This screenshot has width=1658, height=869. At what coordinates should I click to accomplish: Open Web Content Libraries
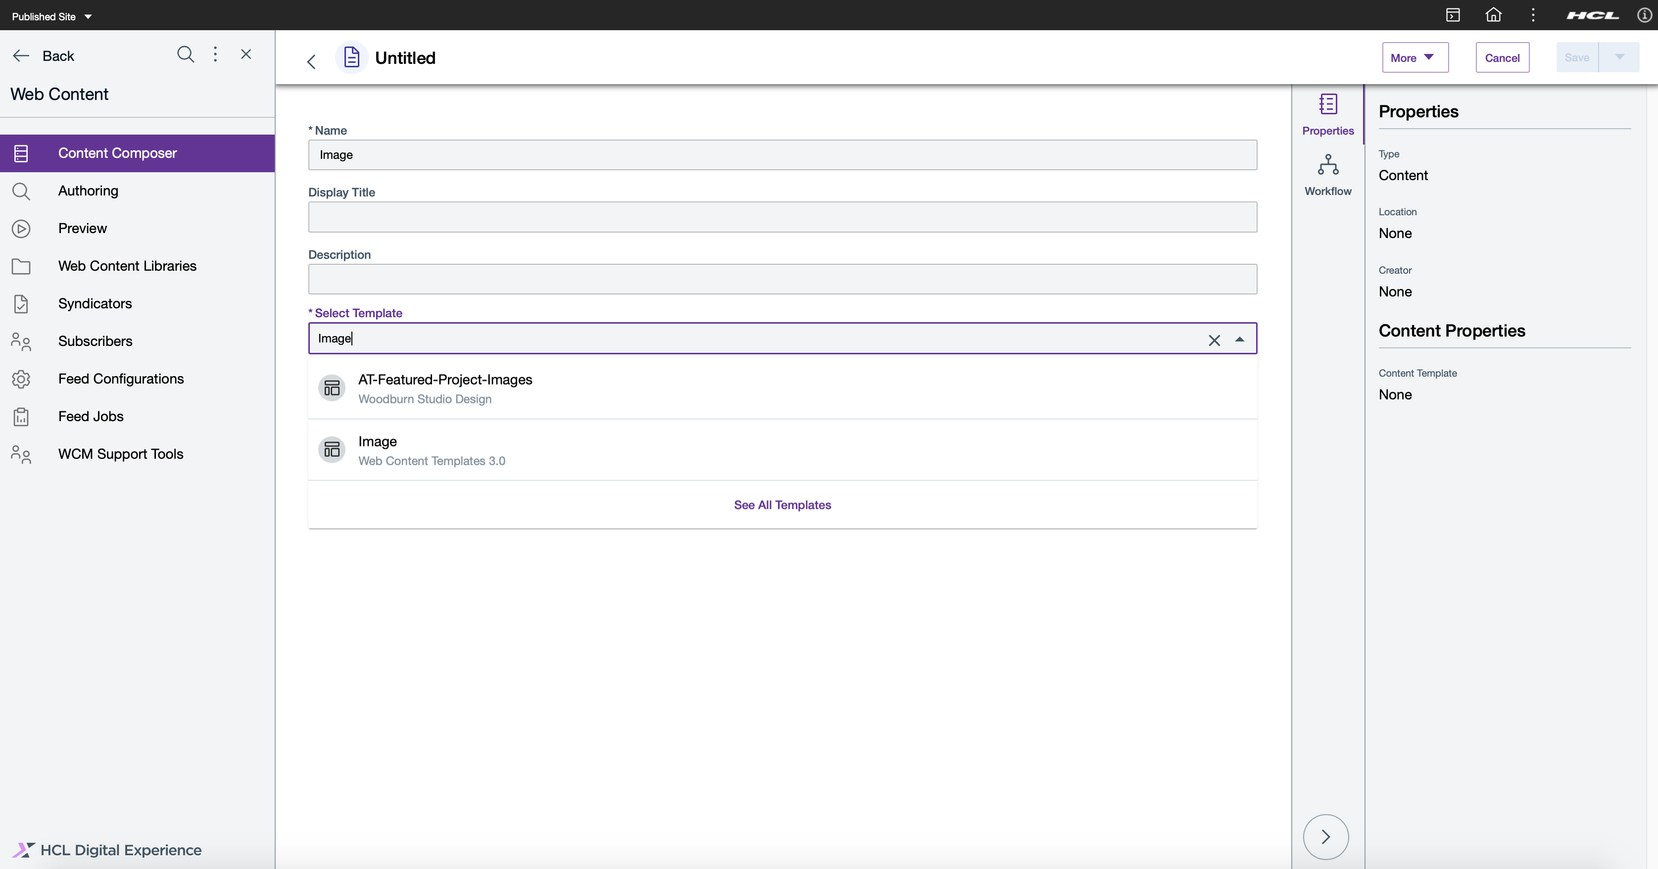pyautogui.click(x=137, y=266)
